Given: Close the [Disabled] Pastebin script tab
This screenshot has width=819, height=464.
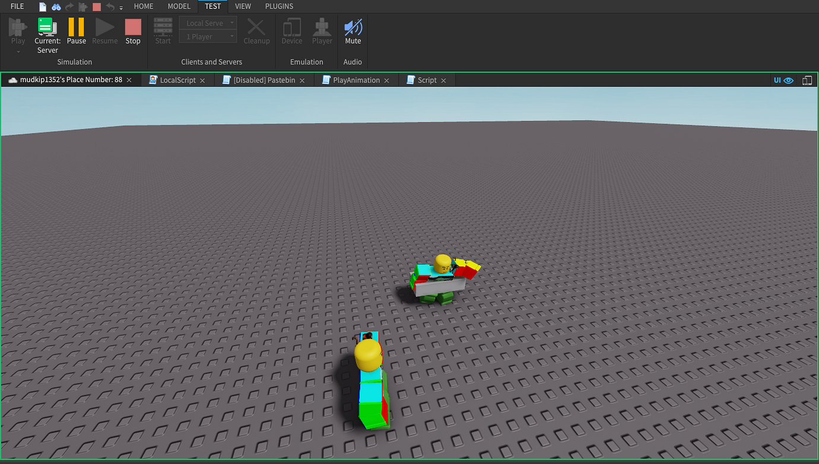Looking at the screenshot, I should (302, 80).
